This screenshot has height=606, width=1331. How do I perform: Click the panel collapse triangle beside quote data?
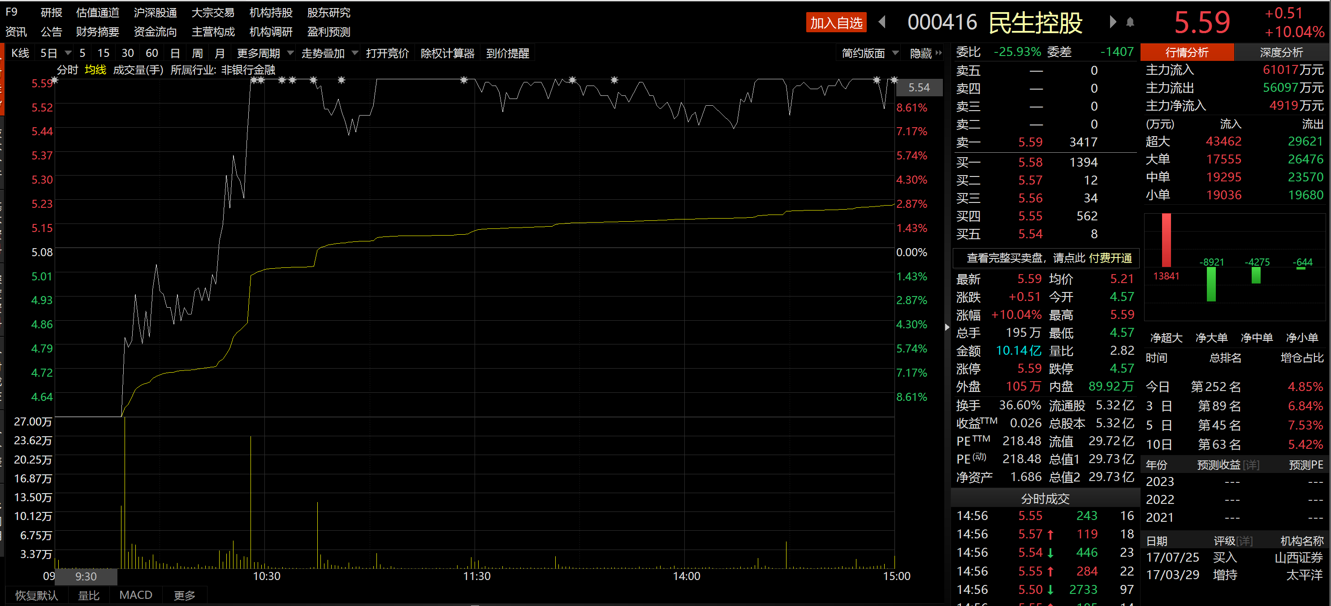(x=946, y=327)
